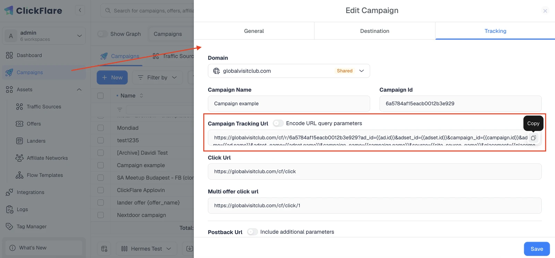The width and height of the screenshot is (555, 258).
Task: Collapse the sidebar with the chevron button
Action: click(80, 10)
